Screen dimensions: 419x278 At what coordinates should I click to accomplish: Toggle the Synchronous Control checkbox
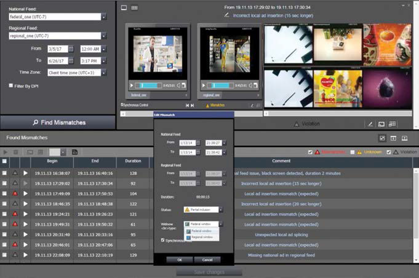pos(122,105)
